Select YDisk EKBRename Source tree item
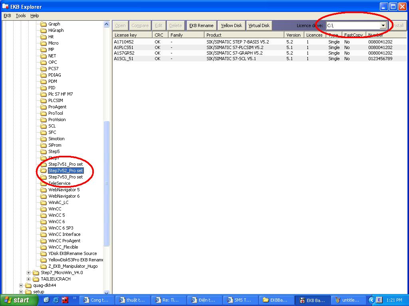Image resolution: width=409 pixels, height=306 pixels. 73,253
